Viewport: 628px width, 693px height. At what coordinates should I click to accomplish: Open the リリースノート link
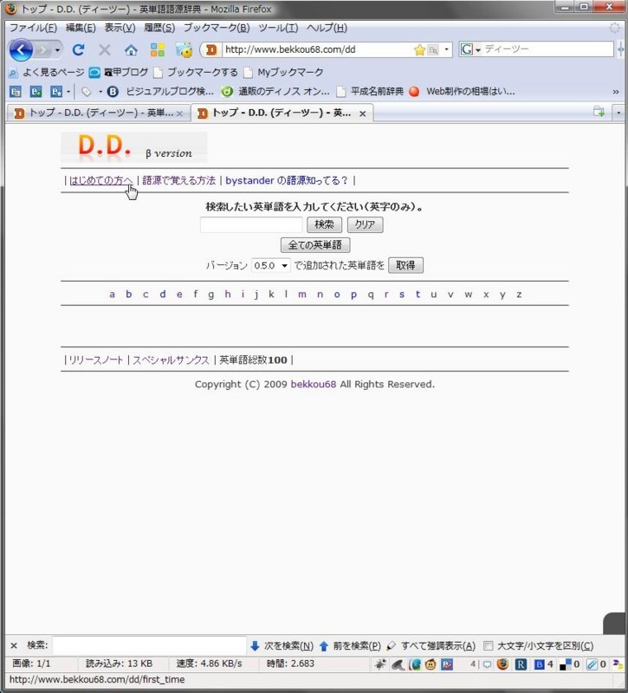tap(96, 360)
